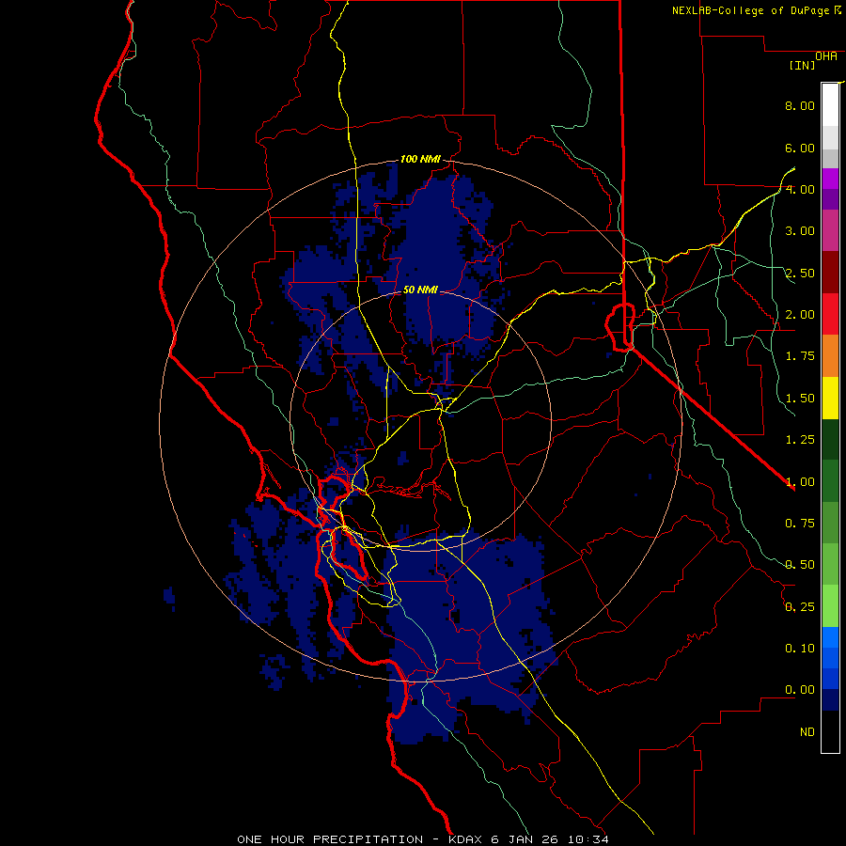Pick the orange legend swatch near 1.75
The image size is (846, 846).
830,356
